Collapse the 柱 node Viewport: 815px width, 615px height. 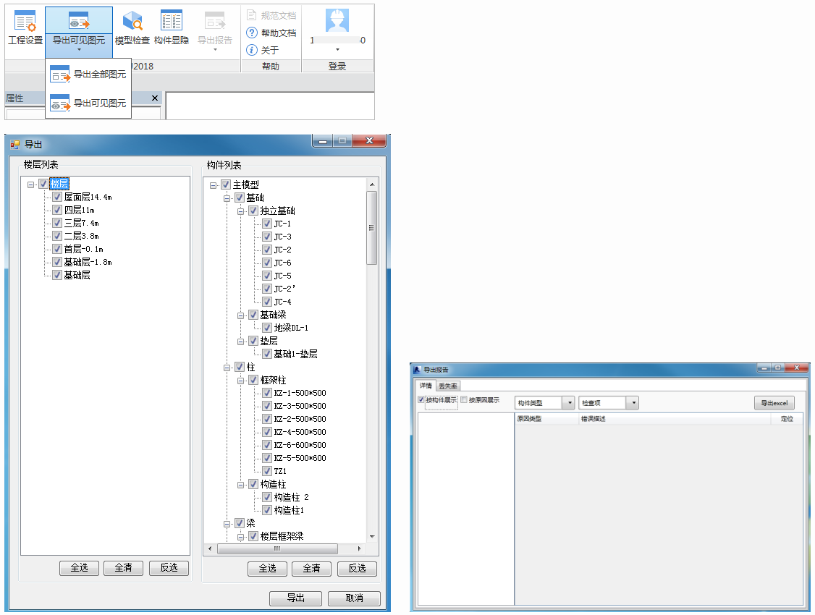(x=227, y=368)
